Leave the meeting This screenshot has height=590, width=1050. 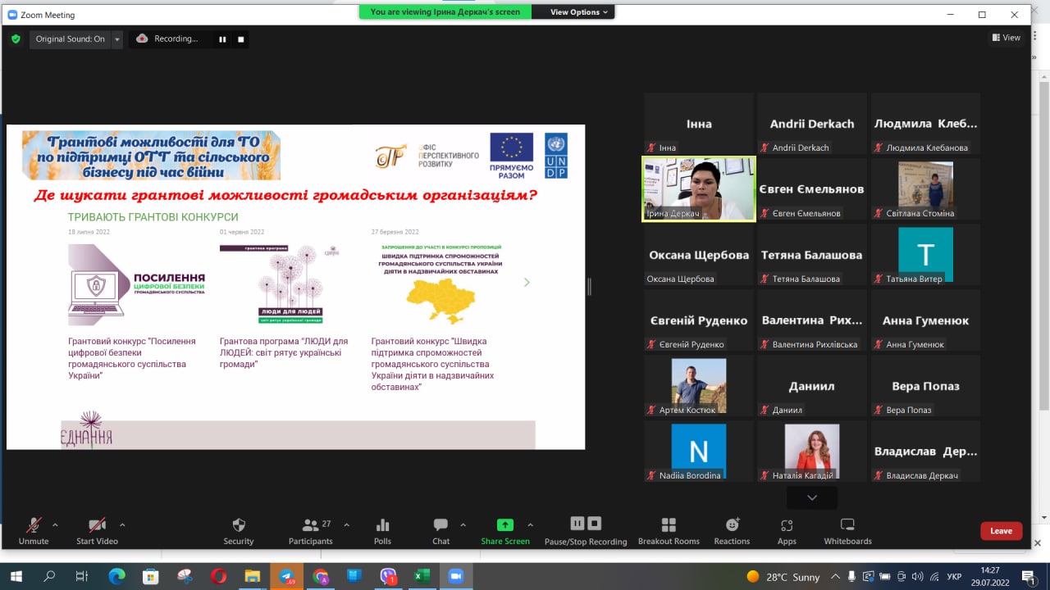click(x=1001, y=531)
